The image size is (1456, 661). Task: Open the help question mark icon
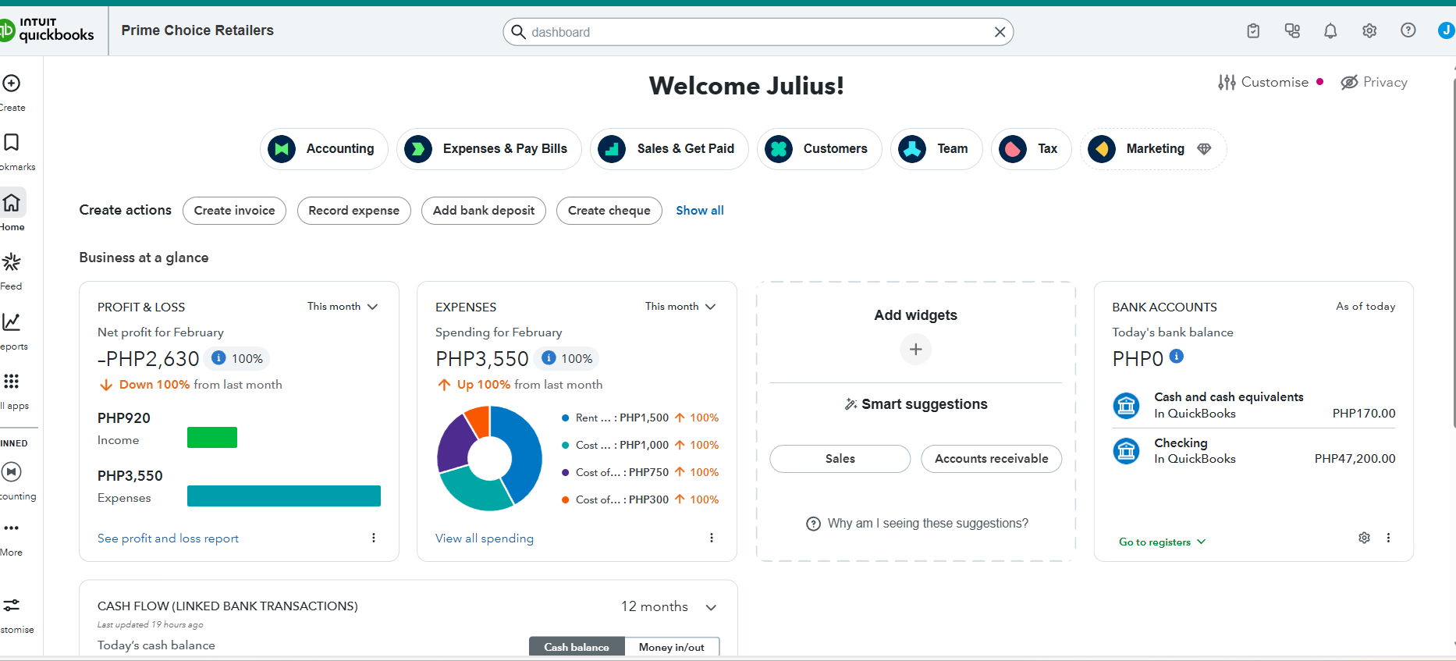[x=1408, y=30]
